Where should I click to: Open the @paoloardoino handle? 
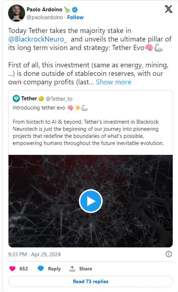[45, 17]
